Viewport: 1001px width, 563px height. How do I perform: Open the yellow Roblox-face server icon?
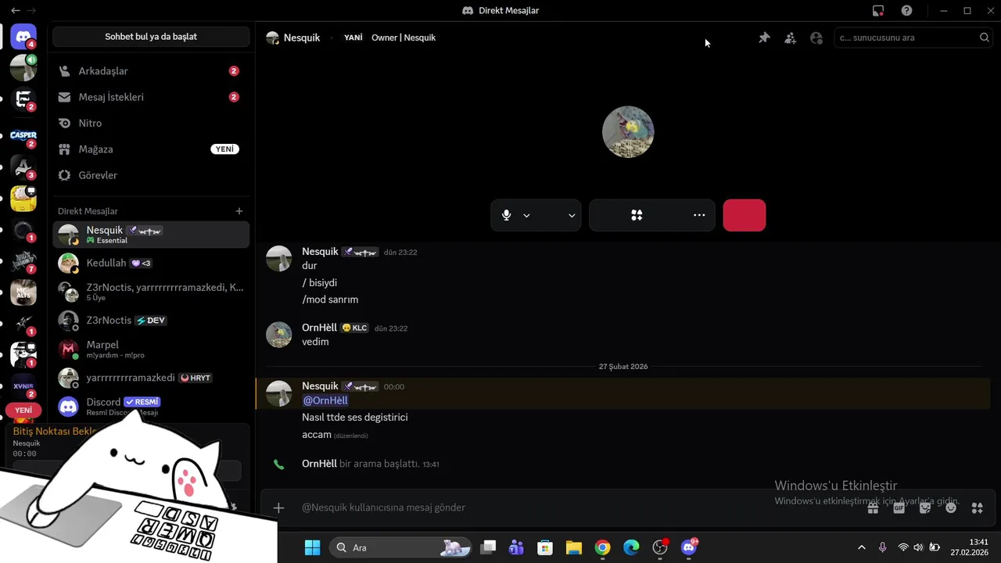pyautogui.click(x=23, y=199)
